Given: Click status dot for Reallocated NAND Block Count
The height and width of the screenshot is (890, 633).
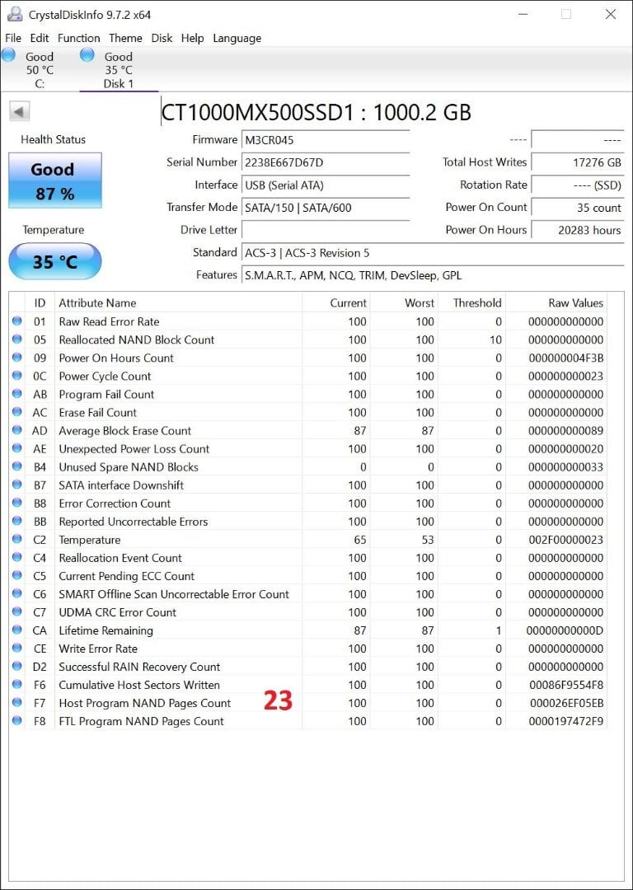Looking at the screenshot, I should pyautogui.click(x=17, y=340).
